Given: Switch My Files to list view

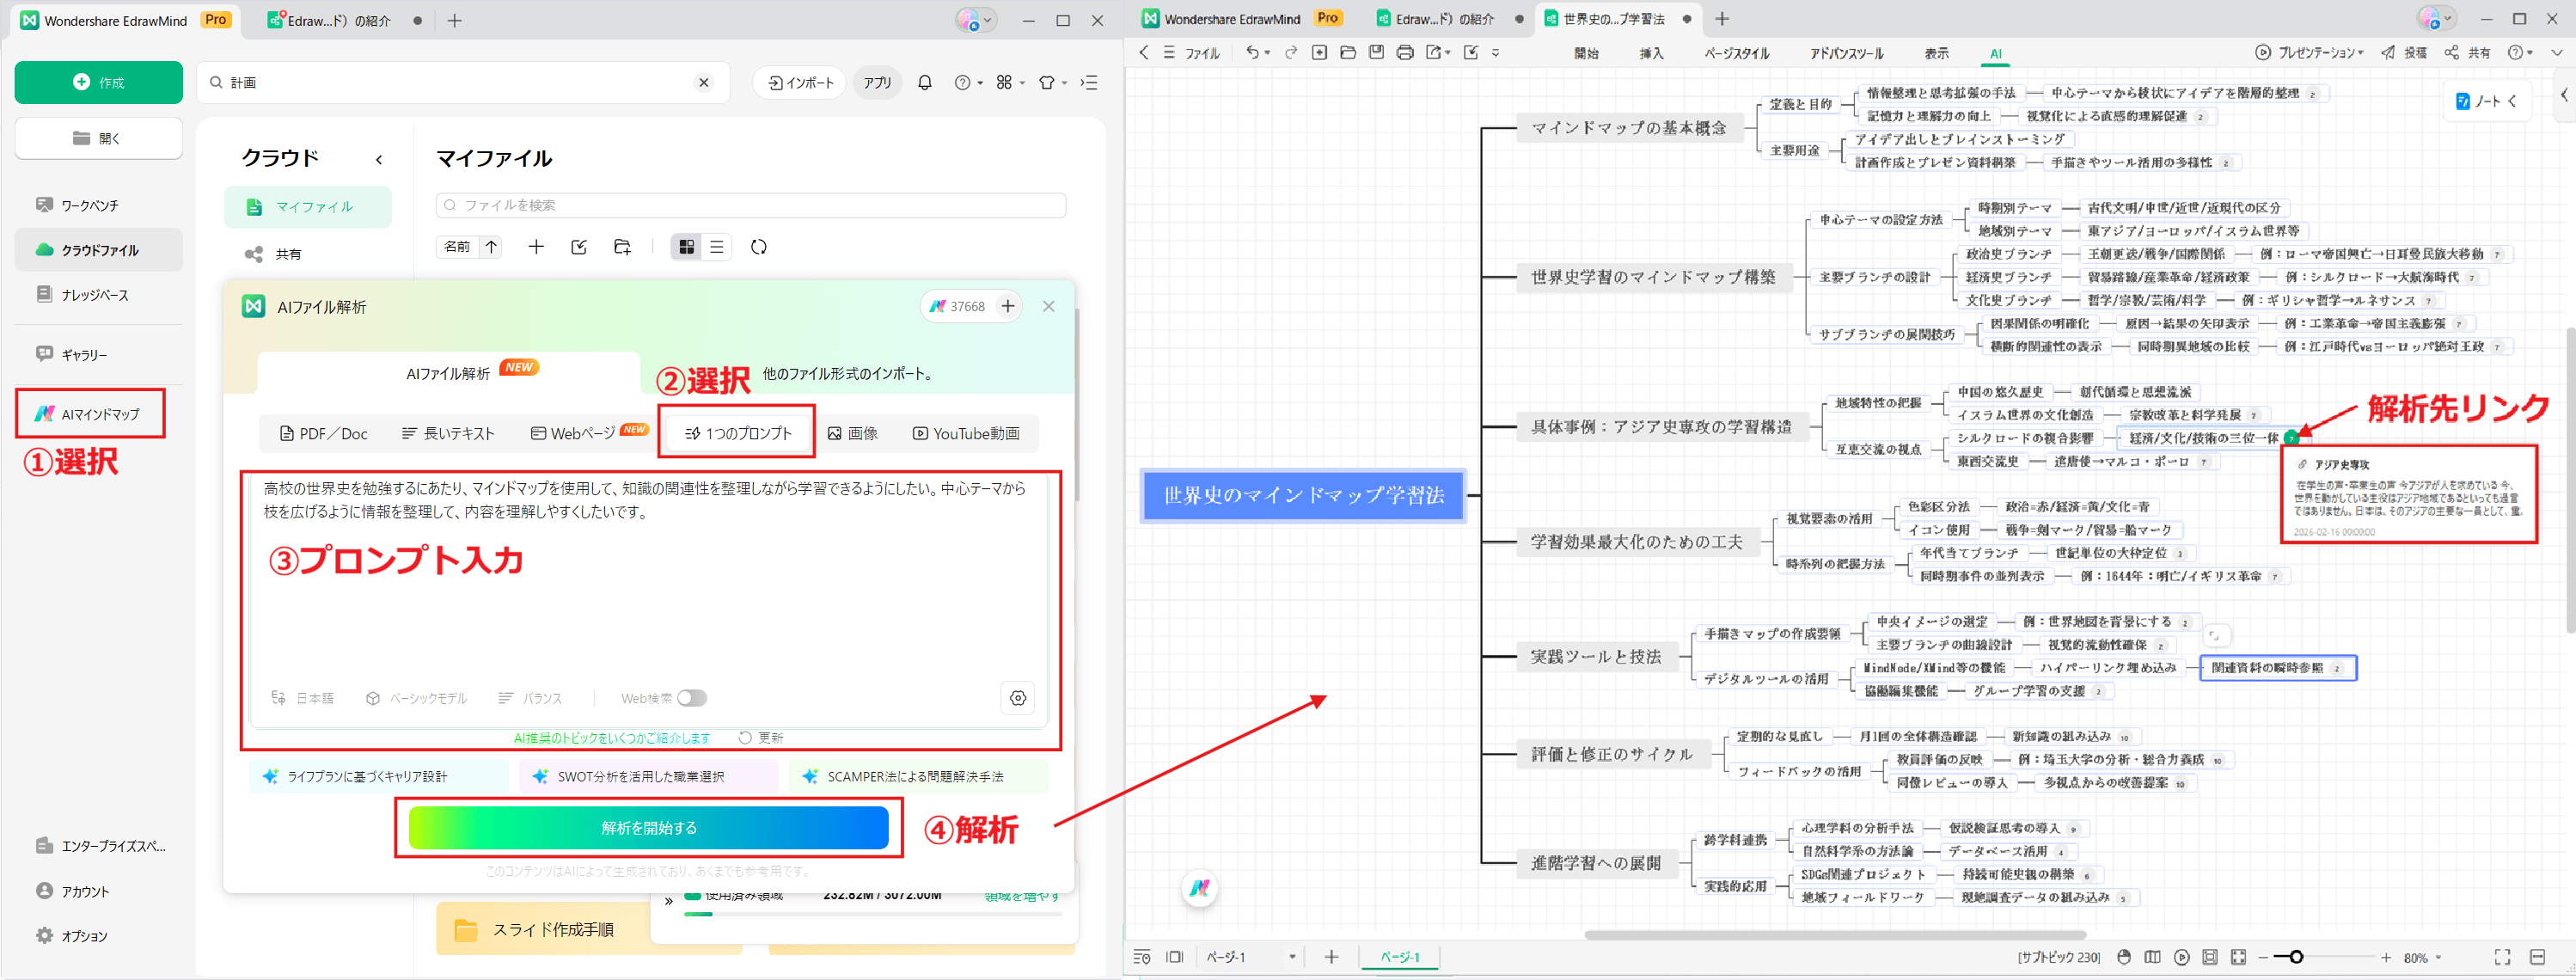Looking at the screenshot, I should tap(716, 247).
